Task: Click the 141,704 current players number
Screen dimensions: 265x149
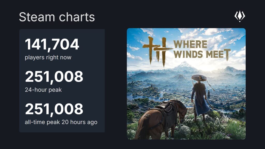Action: click(52, 44)
